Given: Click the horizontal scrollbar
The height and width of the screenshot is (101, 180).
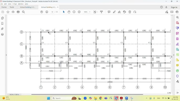Looking at the screenshot, I should coord(87,94).
